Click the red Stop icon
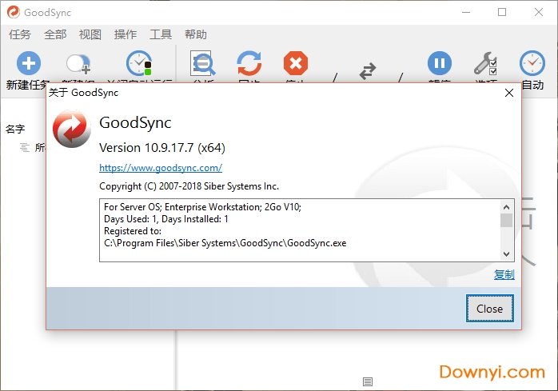The image size is (558, 391). [x=296, y=63]
